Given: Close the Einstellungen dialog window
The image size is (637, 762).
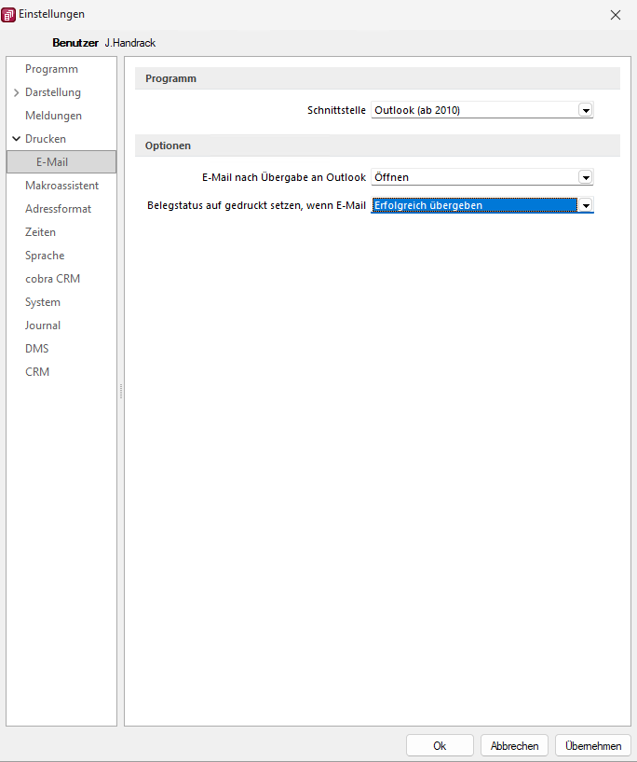Looking at the screenshot, I should [x=615, y=15].
